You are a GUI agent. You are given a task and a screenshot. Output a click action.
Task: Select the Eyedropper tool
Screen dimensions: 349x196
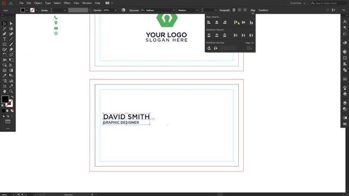pyautogui.click(x=4, y=76)
